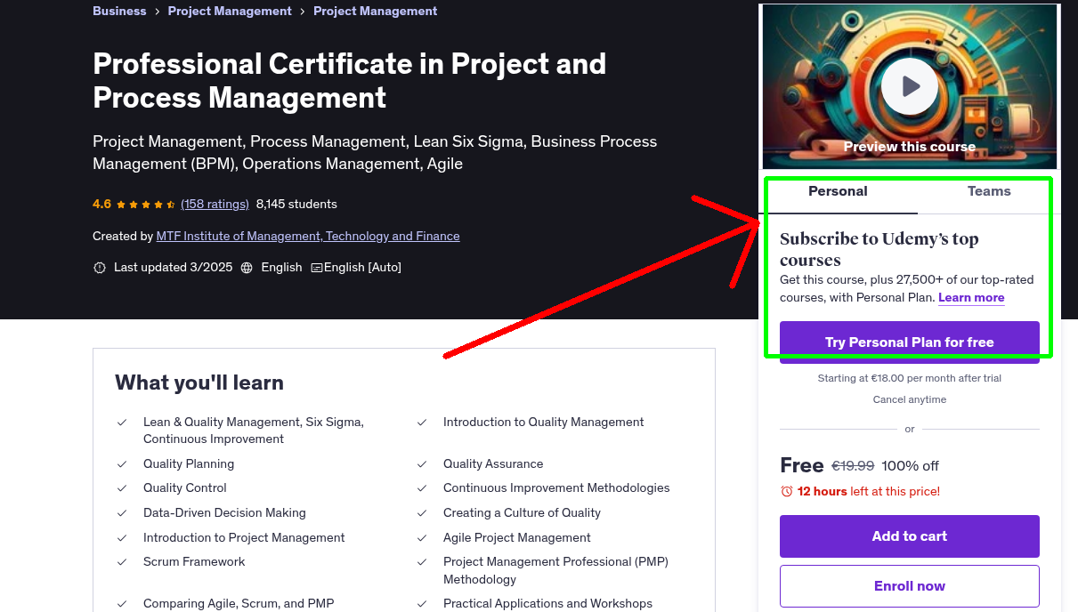Click 'Preview this course' caption
The width and height of the screenshot is (1078, 612).
910,147
